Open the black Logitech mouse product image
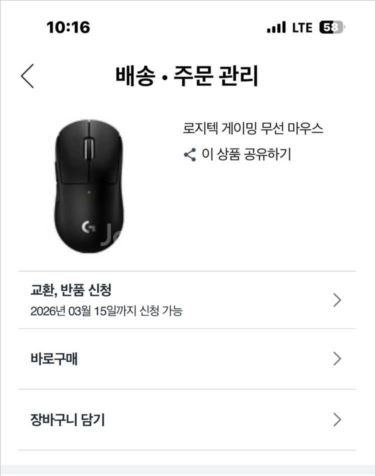This screenshot has height=476, width=375. click(88, 186)
